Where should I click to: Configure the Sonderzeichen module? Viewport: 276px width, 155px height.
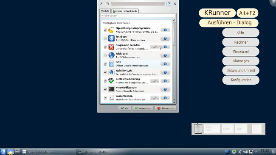pyautogui.click(x=155, y=97)
